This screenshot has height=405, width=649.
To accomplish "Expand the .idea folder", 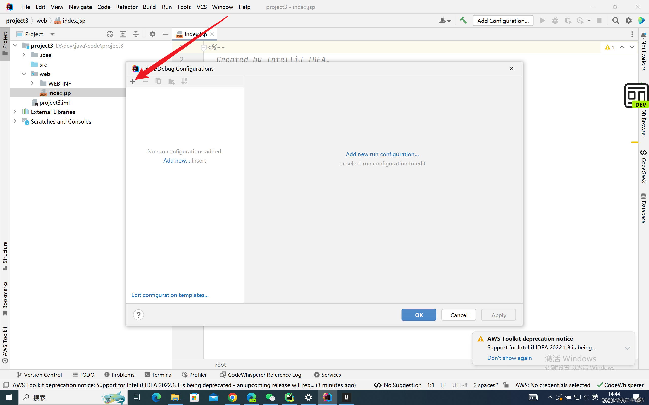I will click(24, 55).
